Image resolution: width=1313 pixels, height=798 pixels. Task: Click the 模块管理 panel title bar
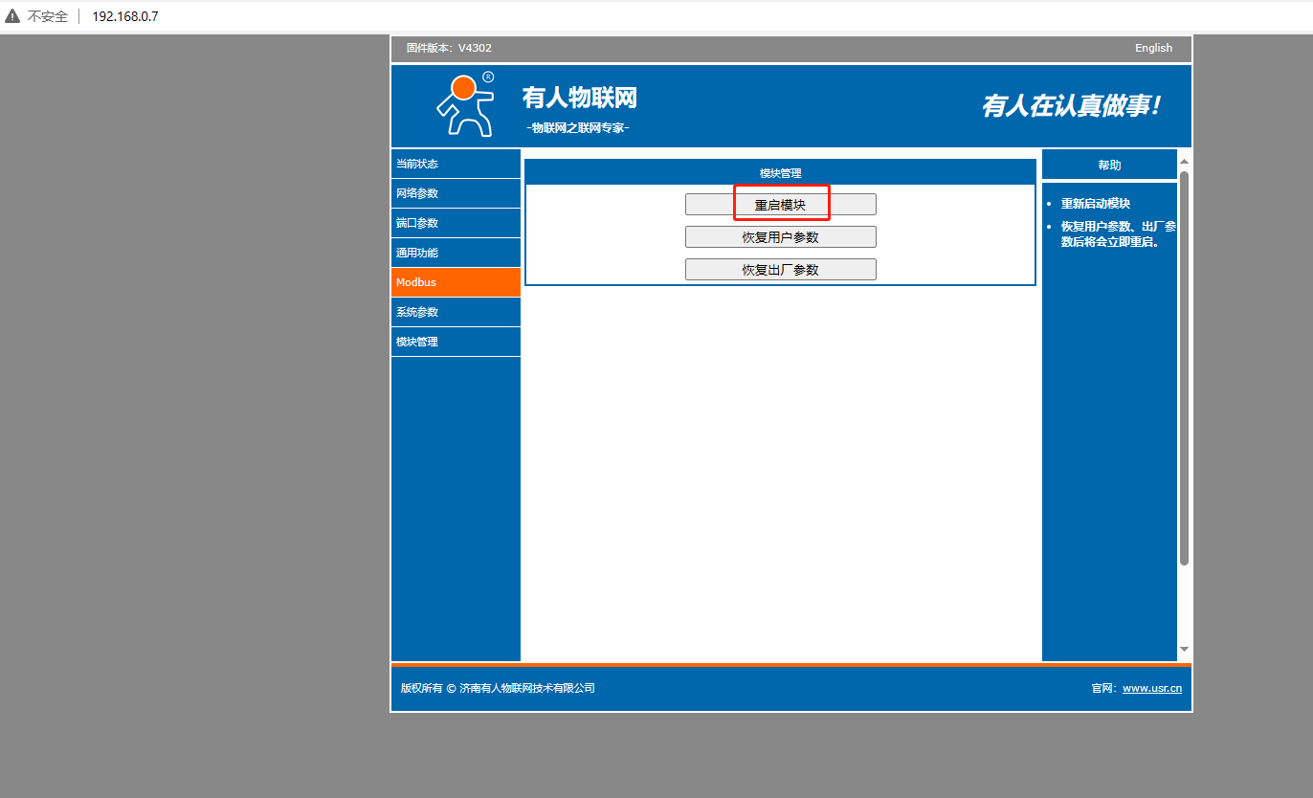[780, 172]
